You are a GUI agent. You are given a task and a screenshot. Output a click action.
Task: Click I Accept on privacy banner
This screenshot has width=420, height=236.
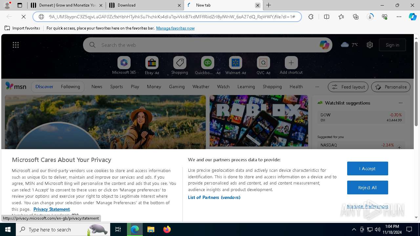tap(367, 168)
